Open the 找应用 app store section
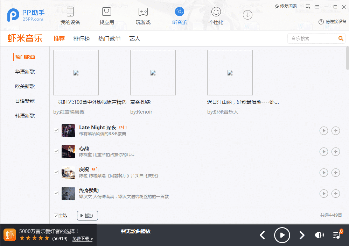This screenshot has height=246, width=349. click(x=107, y=16)
